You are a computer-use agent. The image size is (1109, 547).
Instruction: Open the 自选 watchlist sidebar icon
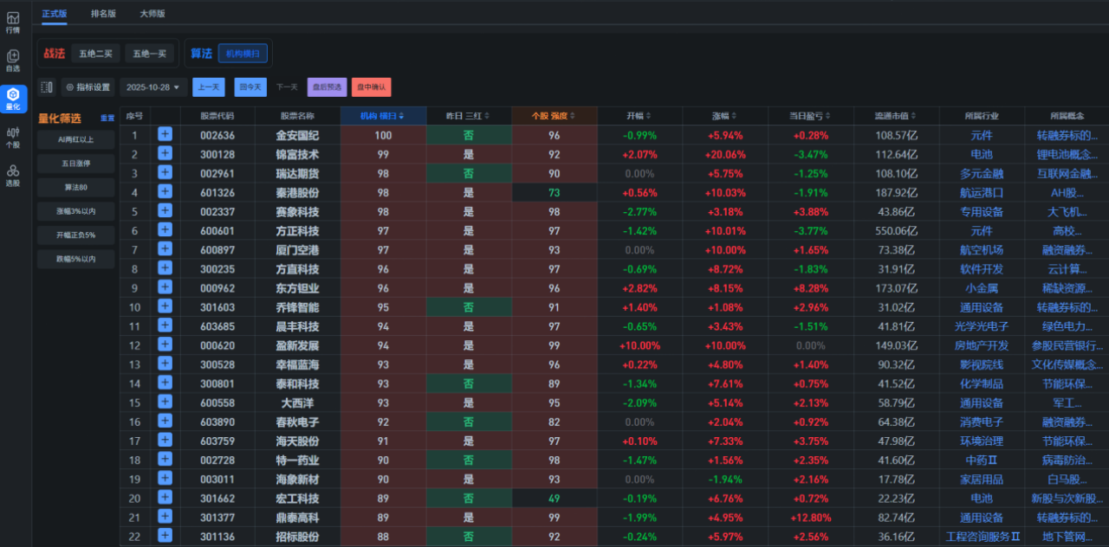point(13,61)
